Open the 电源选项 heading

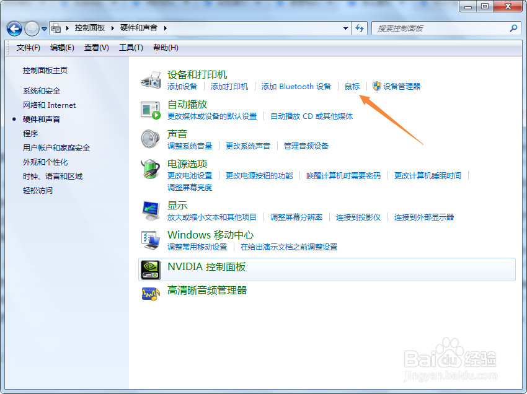(x=187, y=164)
